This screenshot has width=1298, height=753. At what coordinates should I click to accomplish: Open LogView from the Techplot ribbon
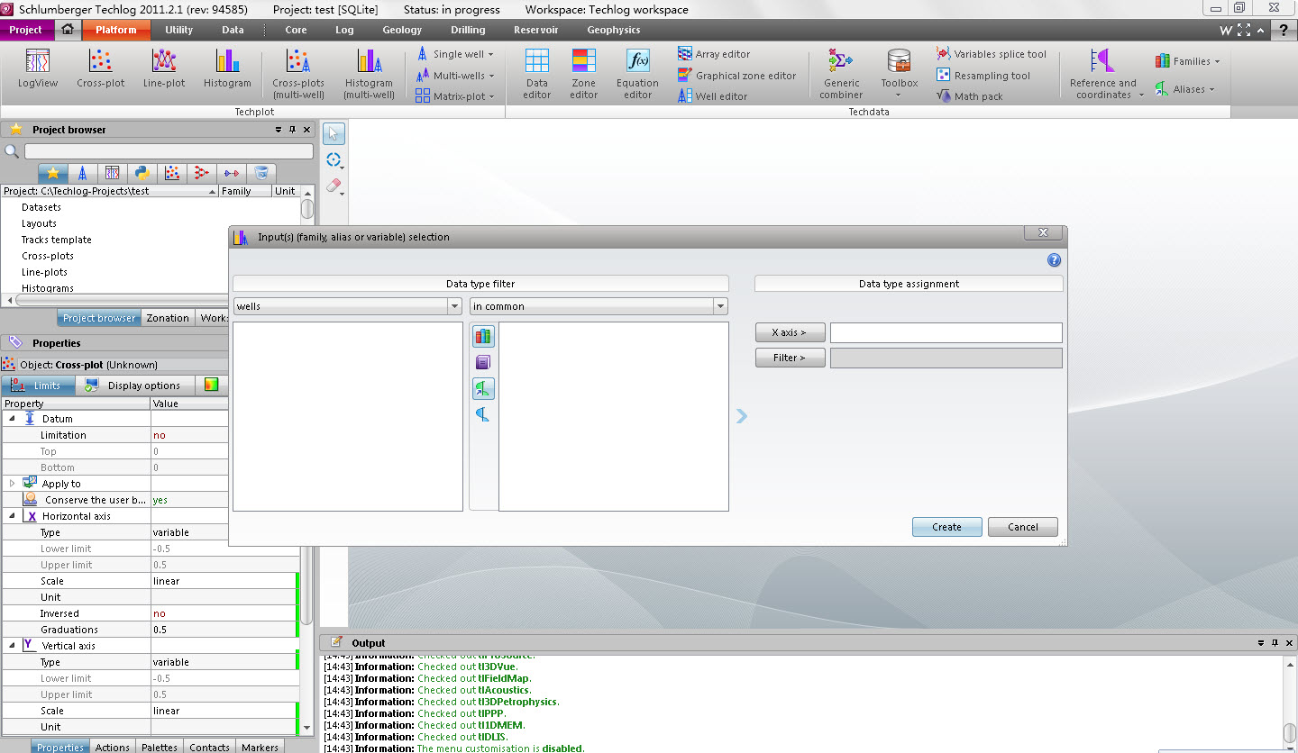38,68
